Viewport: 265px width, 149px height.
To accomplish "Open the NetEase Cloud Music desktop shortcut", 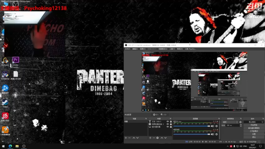I will 5,117.
